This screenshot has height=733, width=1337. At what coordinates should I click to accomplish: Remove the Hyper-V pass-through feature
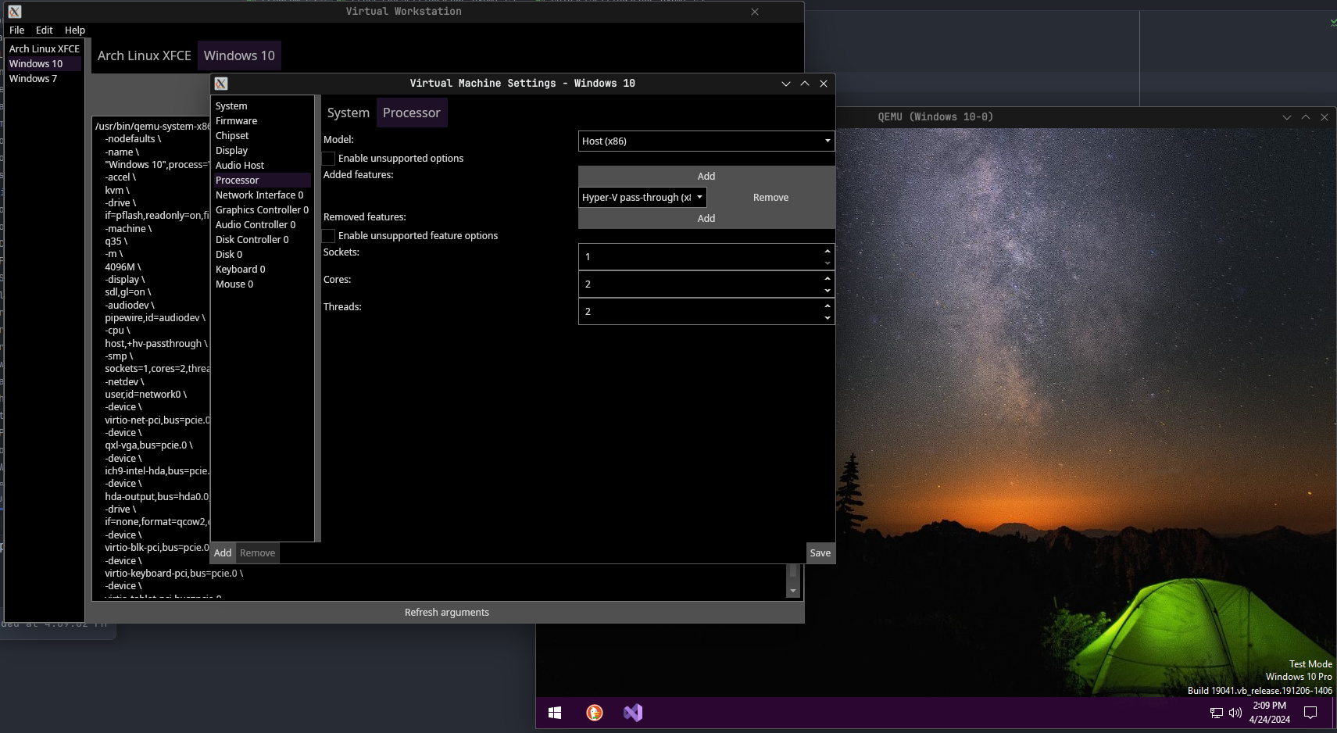[x=771, y=198]
